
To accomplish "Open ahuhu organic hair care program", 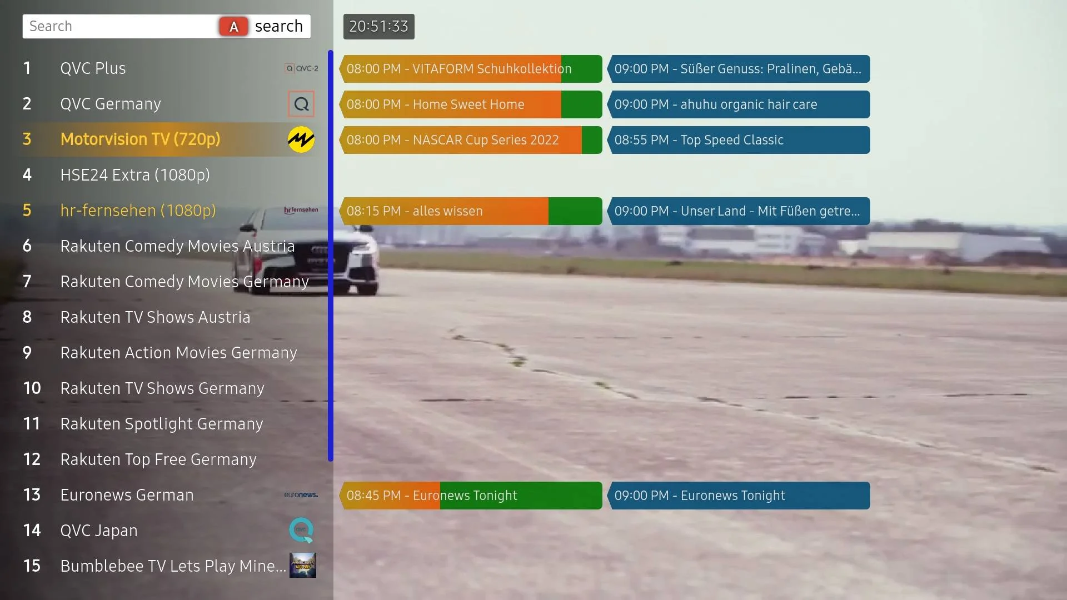I will point(739,104).
